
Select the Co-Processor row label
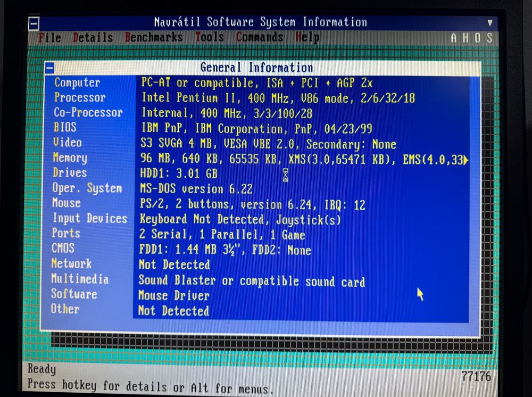tap(88, 112)
